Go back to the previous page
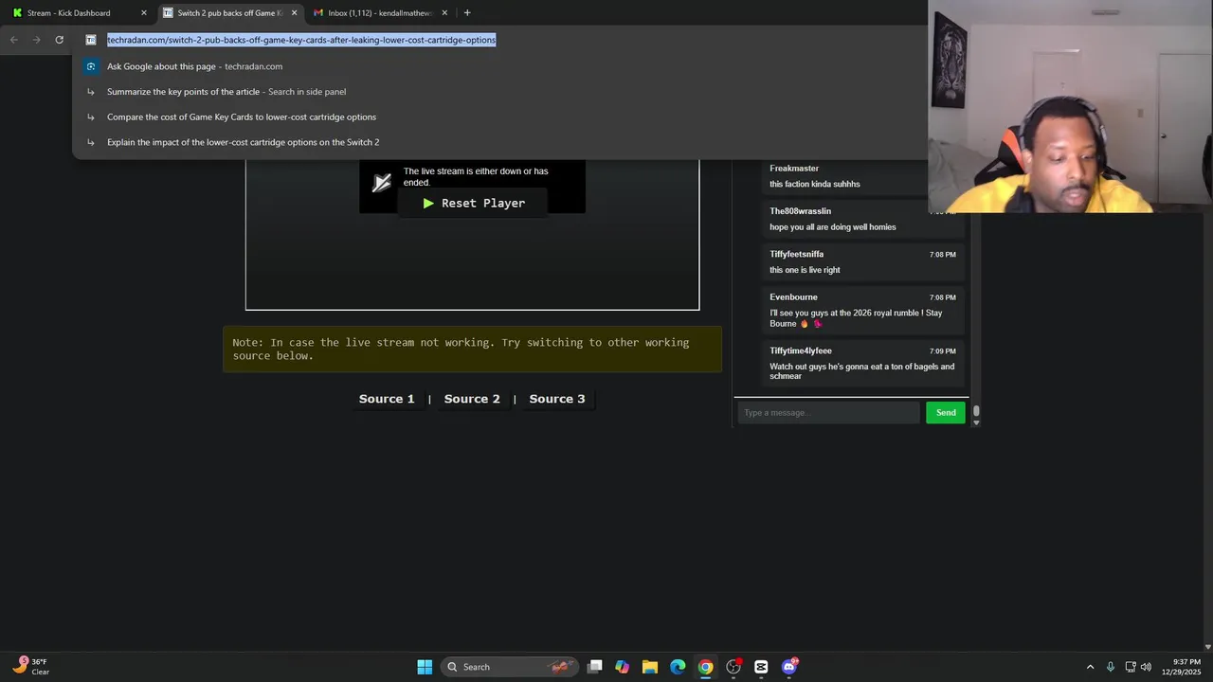The width and height of the screenshot is (1213, 682). click(x=13, y=40)
